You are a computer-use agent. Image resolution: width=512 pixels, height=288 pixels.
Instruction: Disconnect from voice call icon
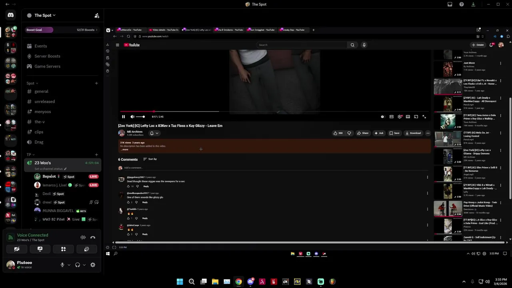pyautogui.click(x=93, y=238)
